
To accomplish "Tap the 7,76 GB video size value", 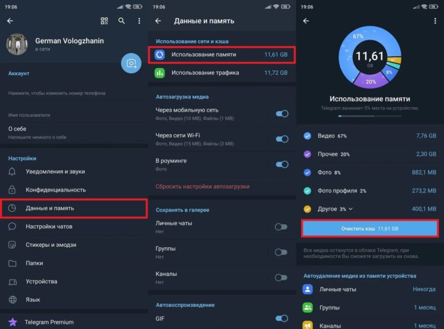I will 426,136.
